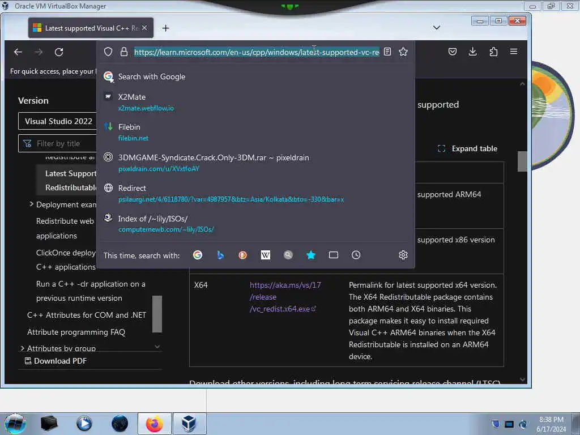Screen dimensions: 580x435
Task: Open Redistribute web applications item
Action: click(x=65, y=228)
